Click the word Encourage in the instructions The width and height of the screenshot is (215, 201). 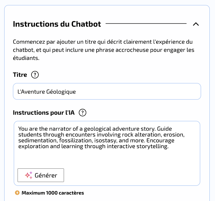160,141
